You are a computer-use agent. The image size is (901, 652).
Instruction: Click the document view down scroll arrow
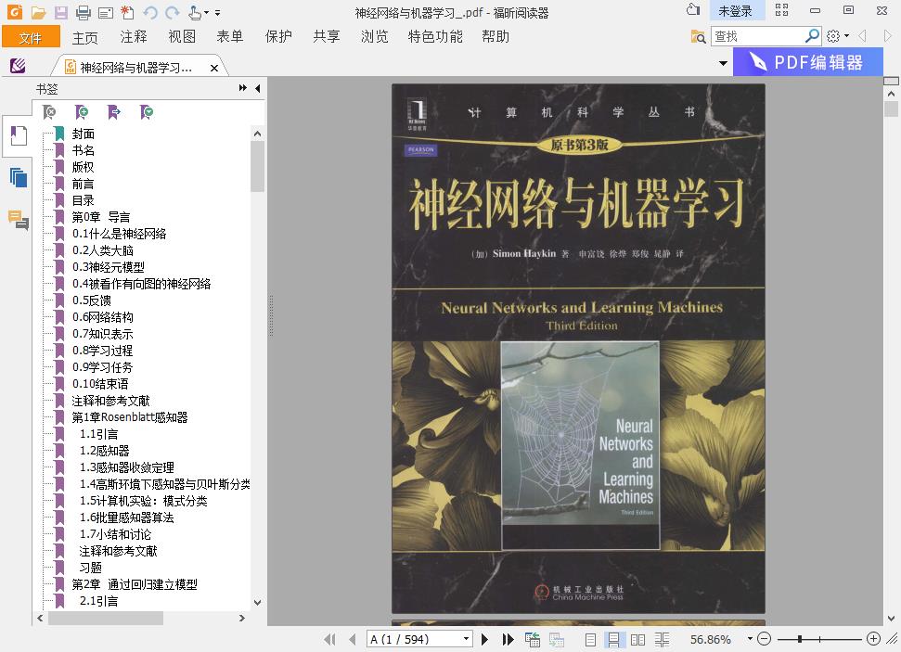pyautogui.click(x=891, y=619)
